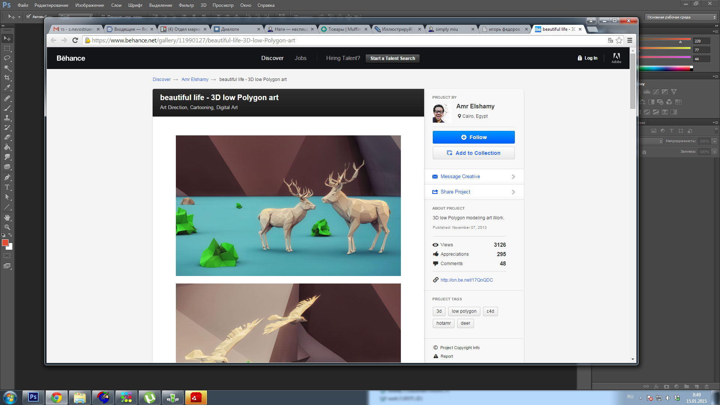Select the Lasso tool
This screenshot has height=405, width=720.
tap(7, 58)
